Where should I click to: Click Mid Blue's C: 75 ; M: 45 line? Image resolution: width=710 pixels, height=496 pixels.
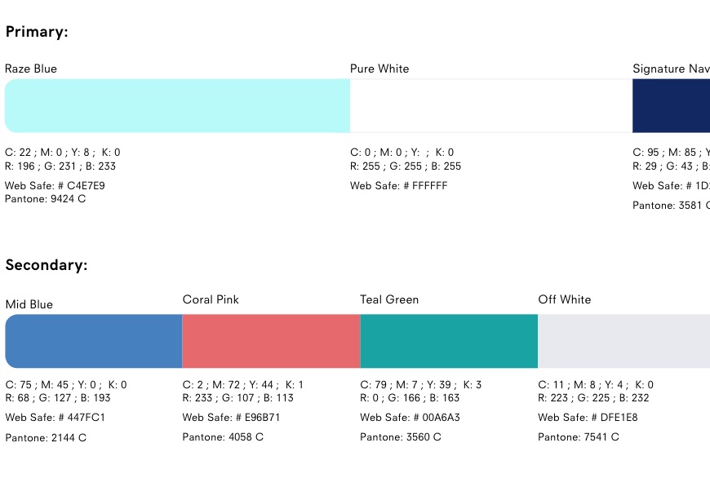(66, 385)
